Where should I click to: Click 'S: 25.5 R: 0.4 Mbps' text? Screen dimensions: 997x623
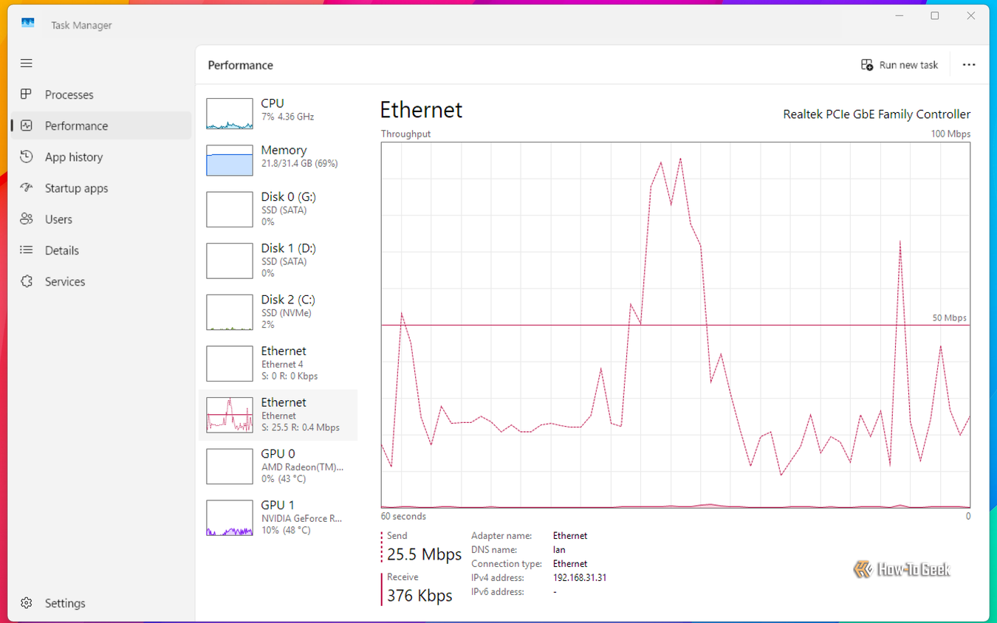pyautogui.click(x=301, y=427)
